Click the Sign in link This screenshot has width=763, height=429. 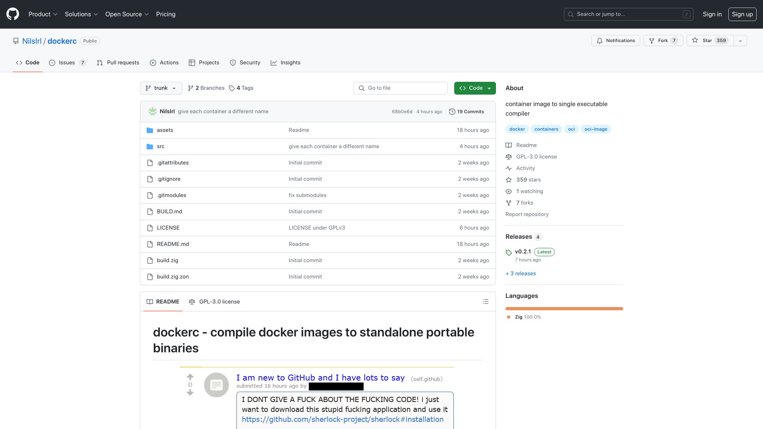(712, 14)
